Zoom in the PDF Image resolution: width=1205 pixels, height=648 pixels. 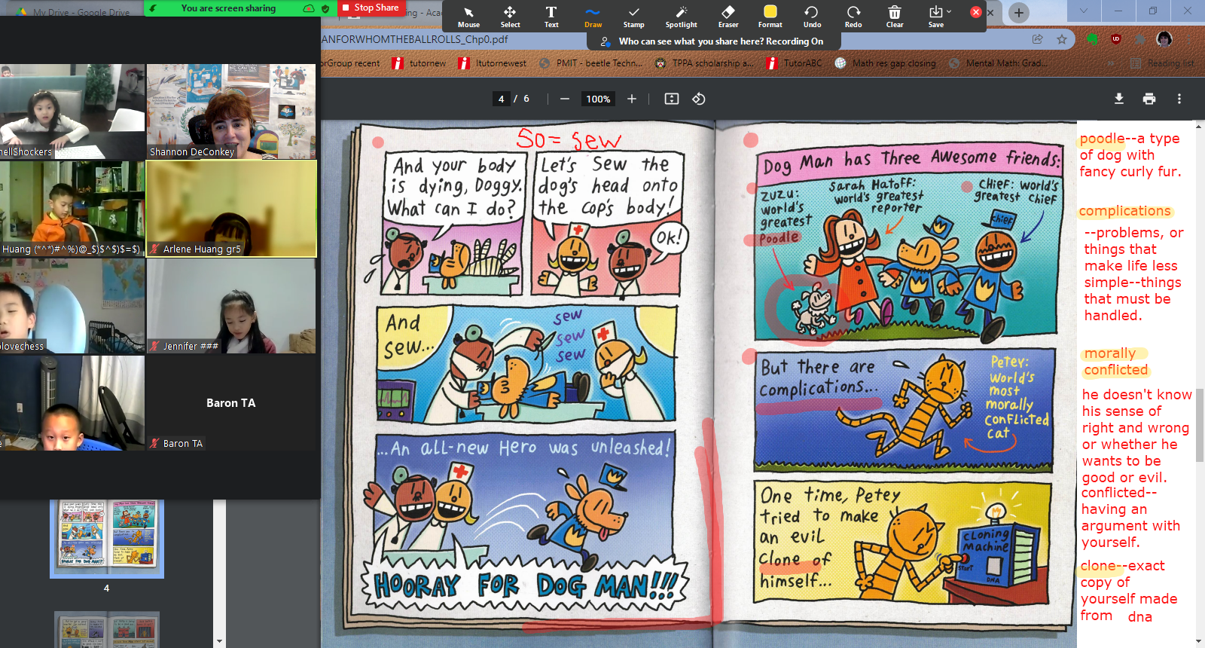[x=632, y=99]
